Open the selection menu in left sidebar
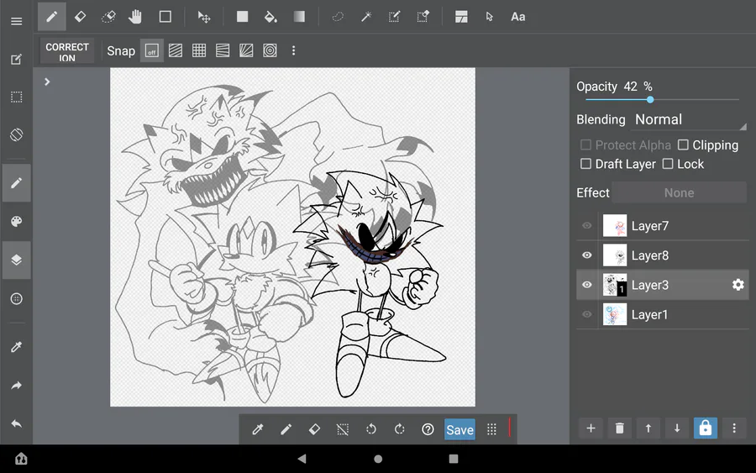Screen dimensions: 756x473 click(17, 97)
